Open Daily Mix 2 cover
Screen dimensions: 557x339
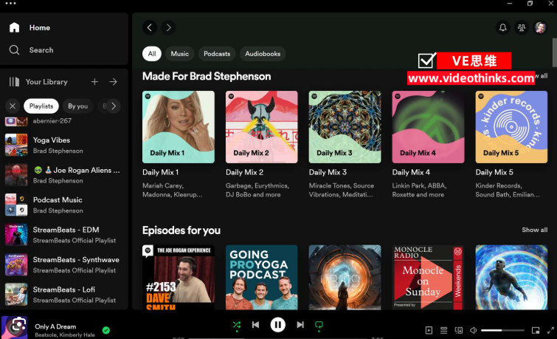[x=261, y=127]
